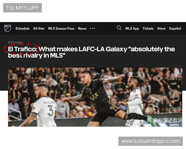Click the www.luckyairshippro.com banner
This screenshot has width=186, height=149.
pyautogui.click(x=151, y=141)
